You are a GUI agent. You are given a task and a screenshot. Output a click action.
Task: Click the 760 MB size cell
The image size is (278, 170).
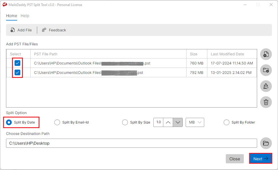pos(196,63)
